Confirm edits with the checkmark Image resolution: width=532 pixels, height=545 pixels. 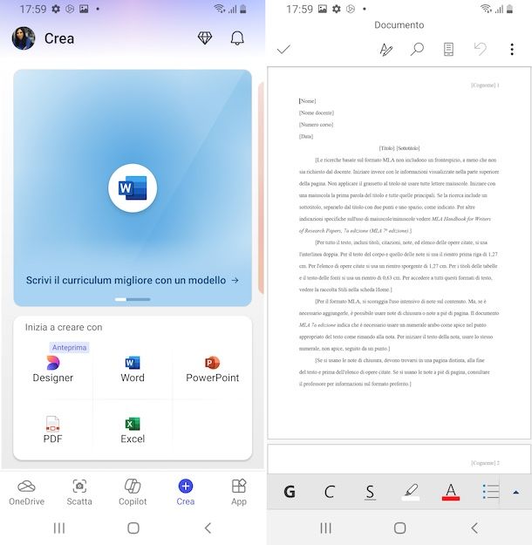(x=283, y=50)
